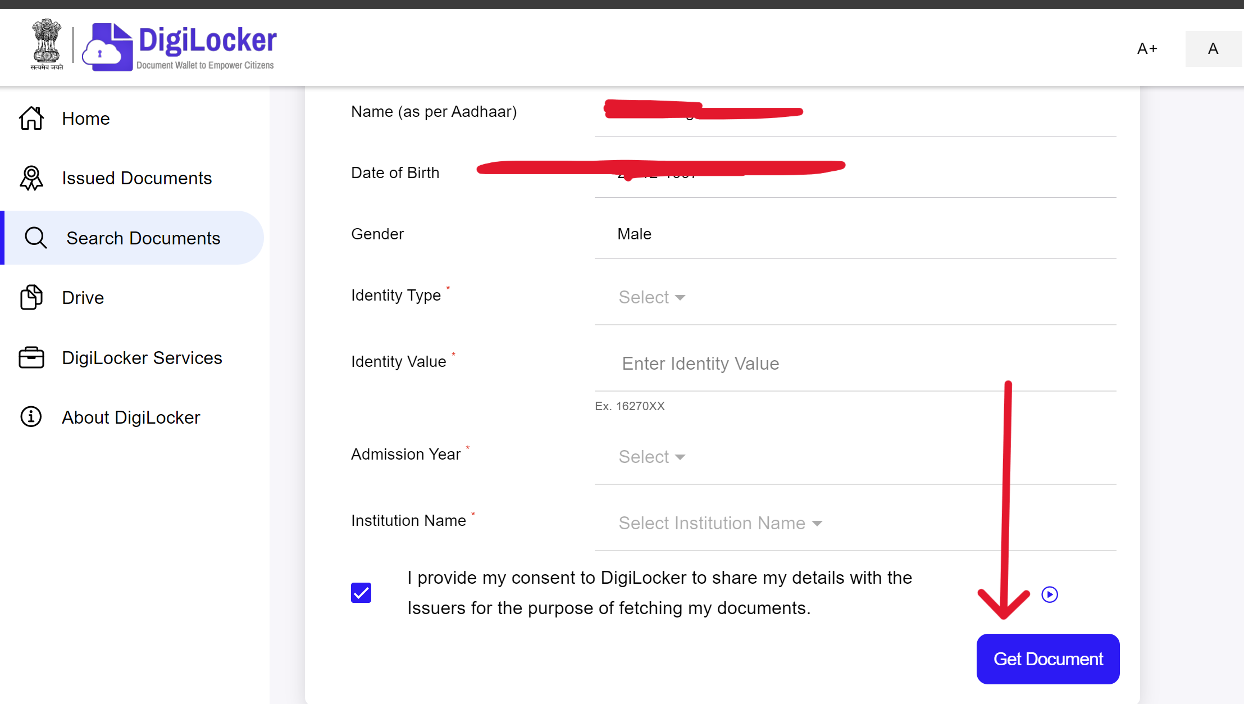Open Drive using its sidebar icon
The height and width of the screenshot is (704, 1244).
click(31, 297)
